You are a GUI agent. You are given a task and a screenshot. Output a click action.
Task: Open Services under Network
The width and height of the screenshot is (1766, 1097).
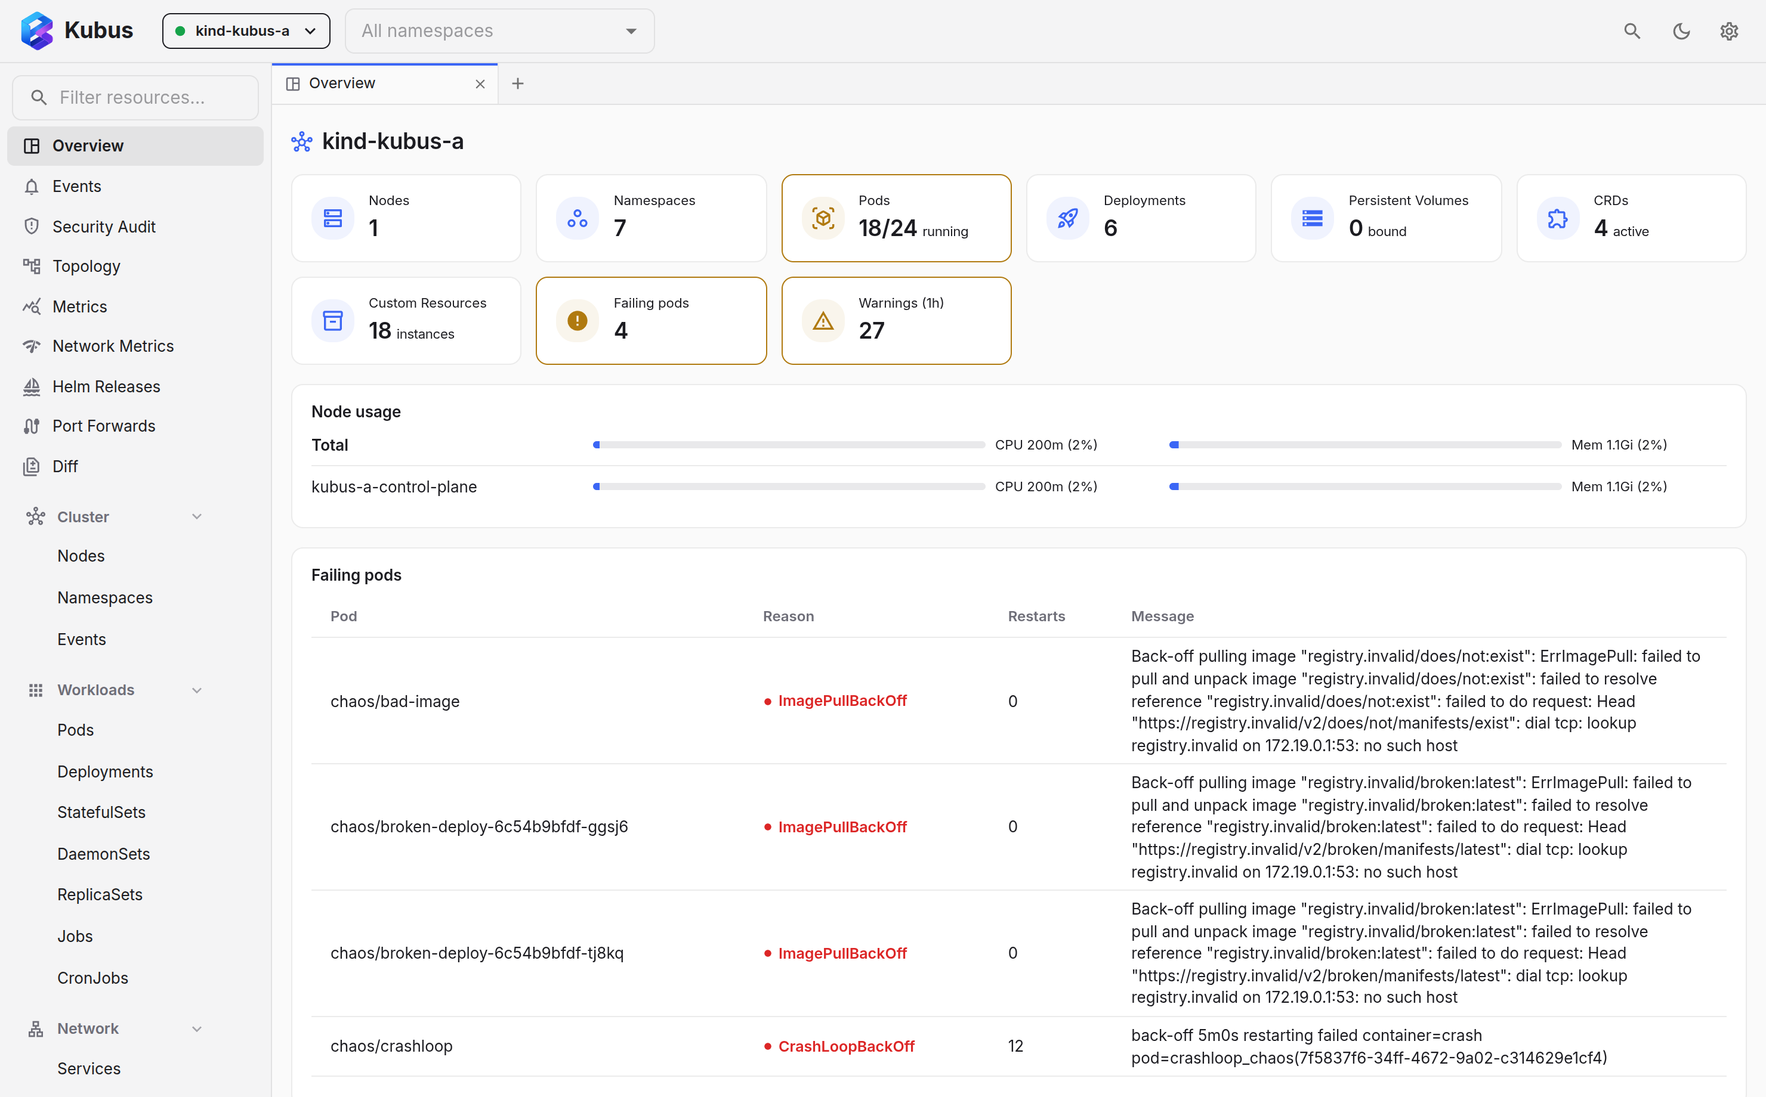coord(89,1069)
